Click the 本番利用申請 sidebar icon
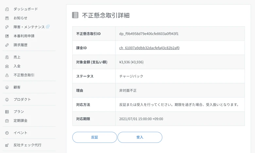 7,36
